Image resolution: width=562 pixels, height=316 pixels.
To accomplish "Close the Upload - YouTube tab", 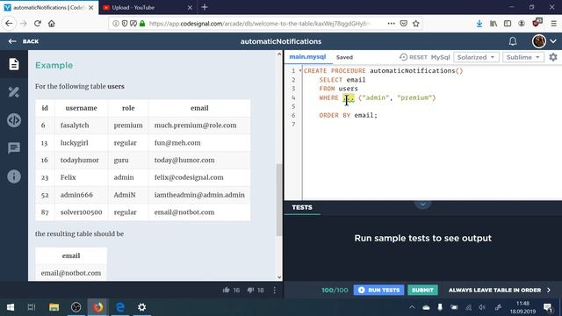I will (x=190, y=7).
